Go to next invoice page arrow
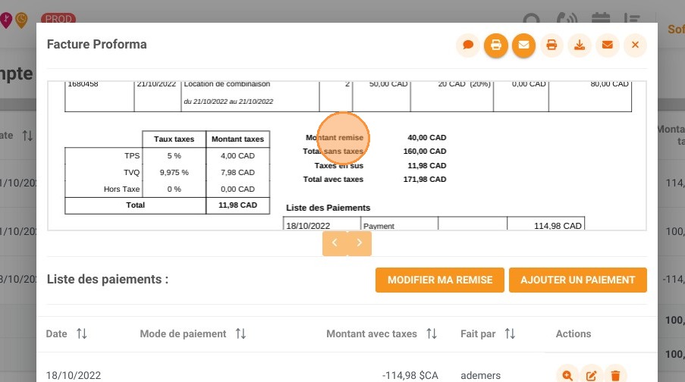Image resolution: width=685 pixels, height=382 pixels. pos(360,243)
